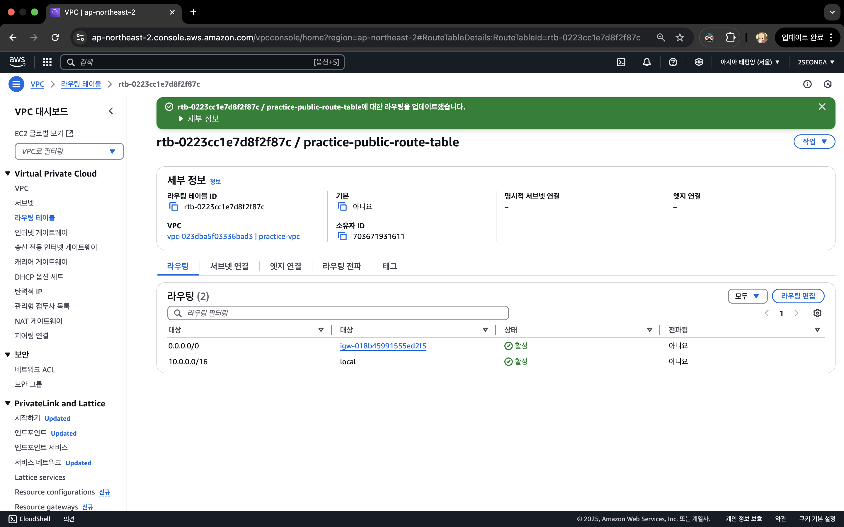Copy the routing table ID
This screenshot has width=844, height=527.
point(173,207)
